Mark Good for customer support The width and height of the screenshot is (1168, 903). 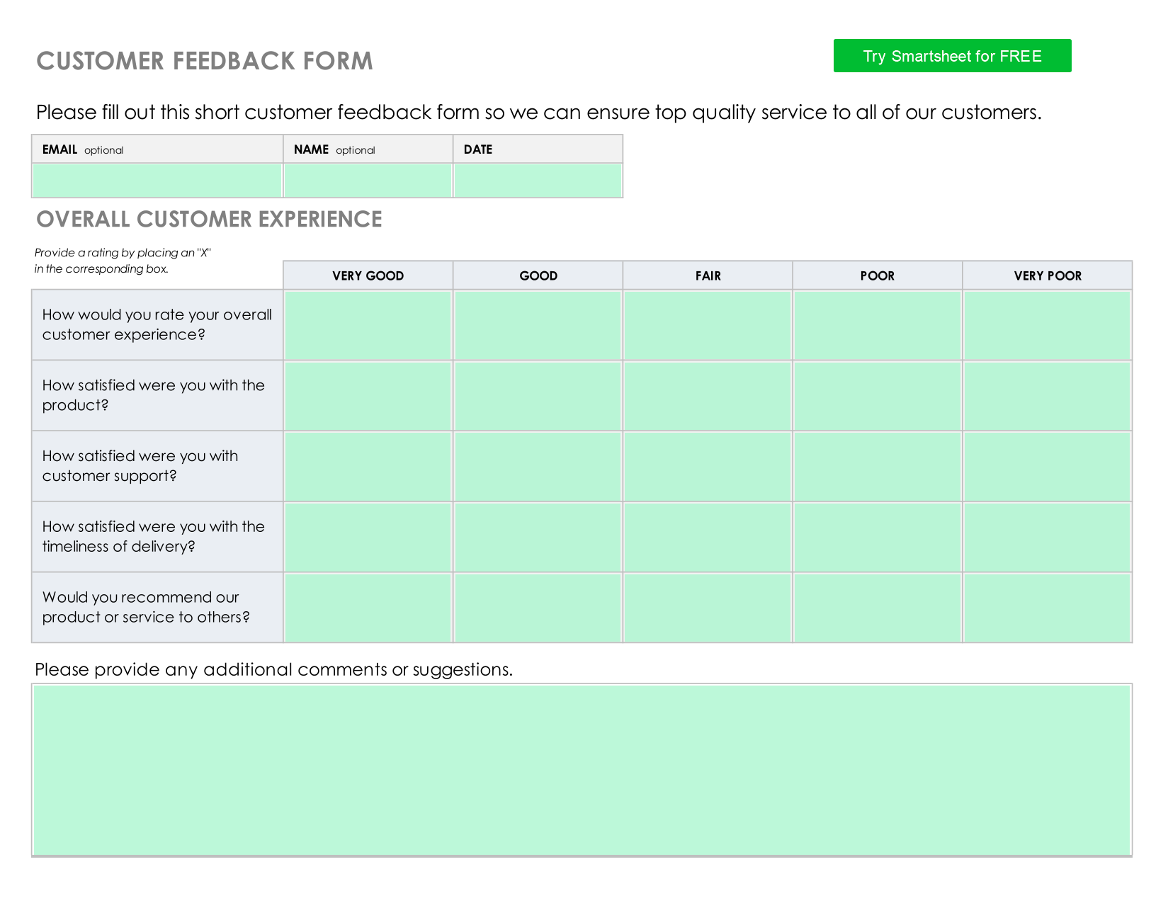tap(538, 467)
